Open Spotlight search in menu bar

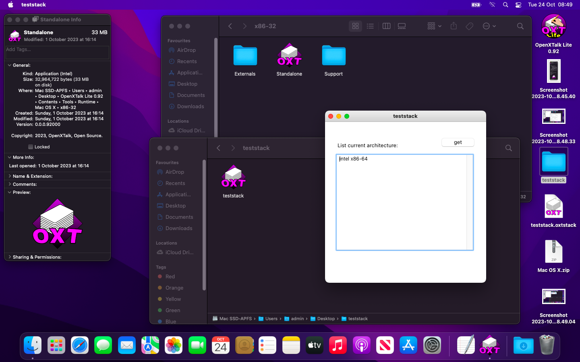click(x=505, y=5)
